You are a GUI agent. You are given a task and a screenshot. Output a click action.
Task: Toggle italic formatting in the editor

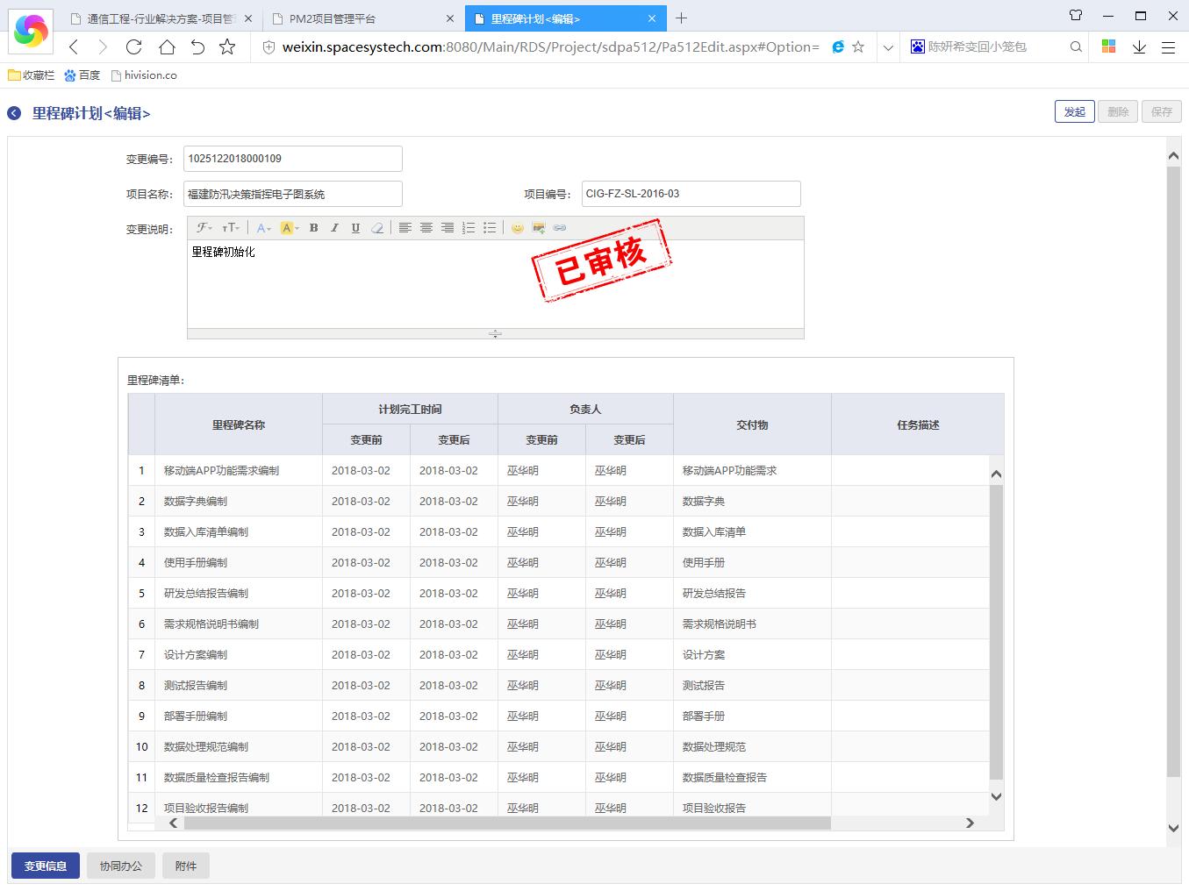[x=334, y=228]
